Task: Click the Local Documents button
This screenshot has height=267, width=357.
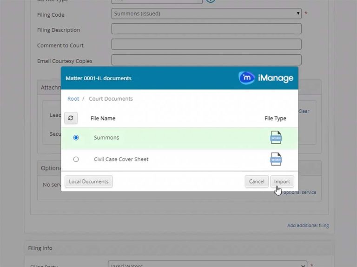Action: [89, 181]
